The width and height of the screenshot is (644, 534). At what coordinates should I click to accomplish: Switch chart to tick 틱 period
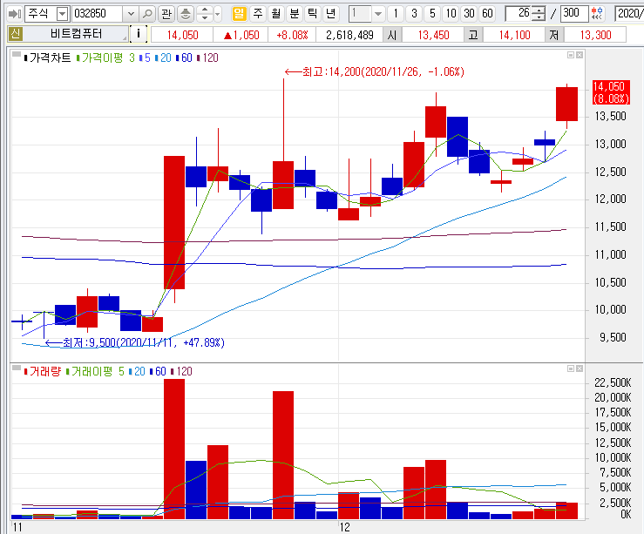pos(313,14)
